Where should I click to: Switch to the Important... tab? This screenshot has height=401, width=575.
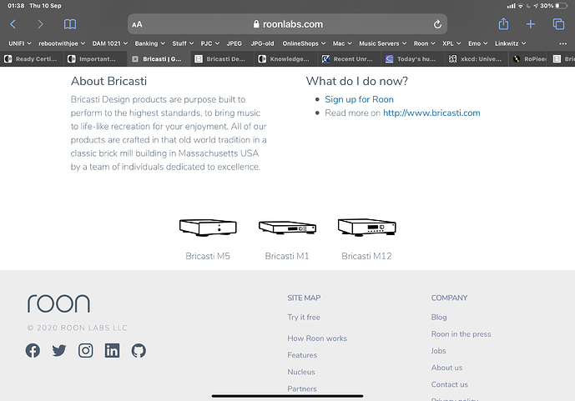pyautogui.click(x=95, y=59)
